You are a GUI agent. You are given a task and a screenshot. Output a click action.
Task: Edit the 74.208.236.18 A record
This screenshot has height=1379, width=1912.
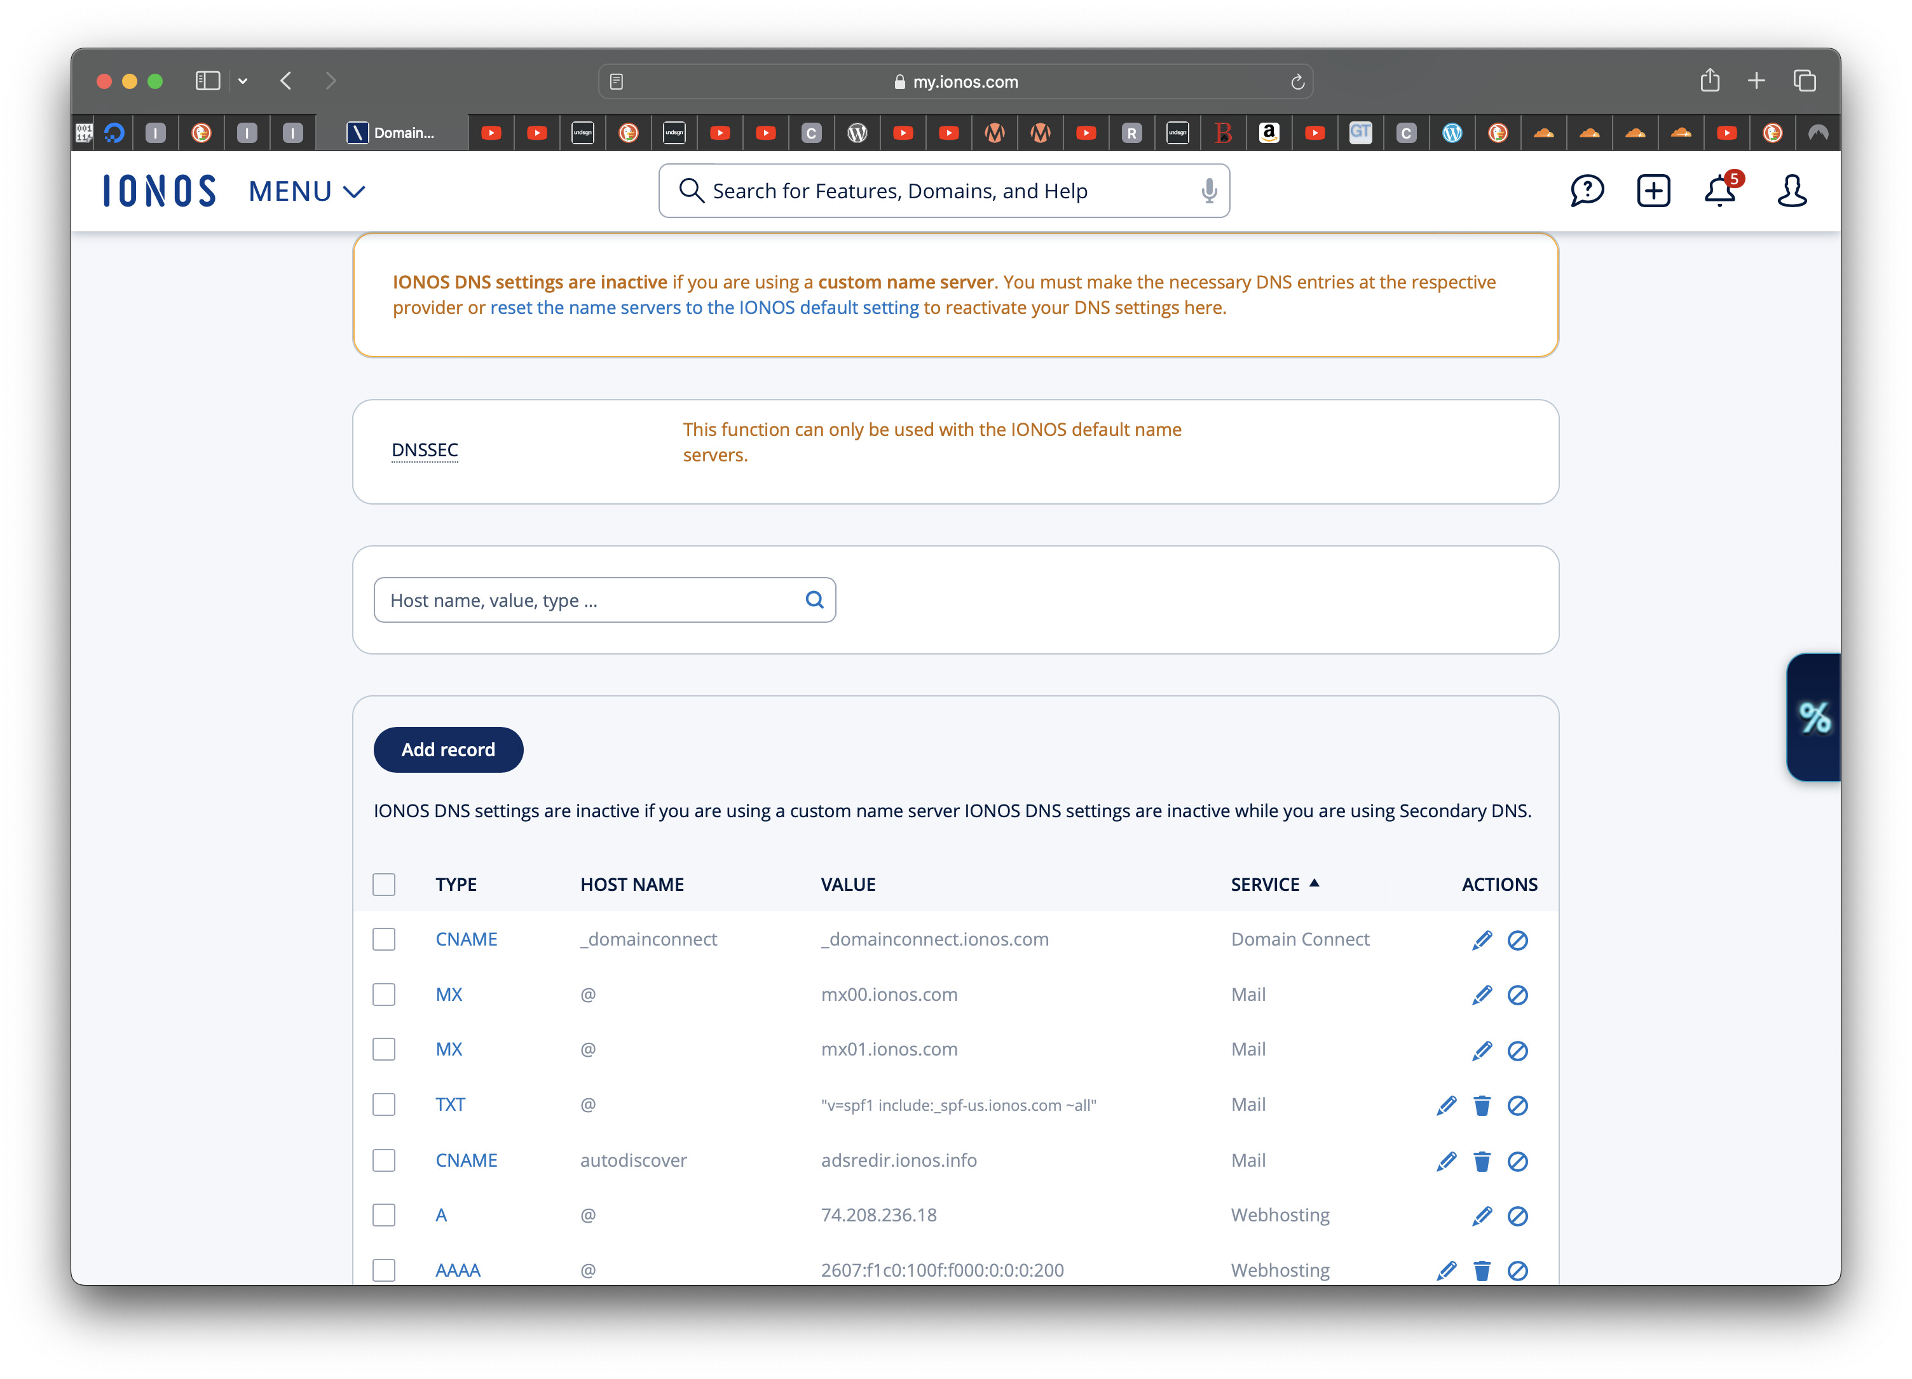click(x=1481, y=1216)
